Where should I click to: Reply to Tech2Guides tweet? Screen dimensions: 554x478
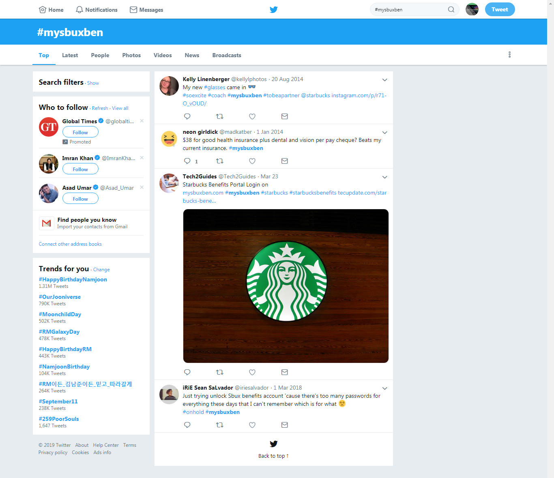point(187,372)
